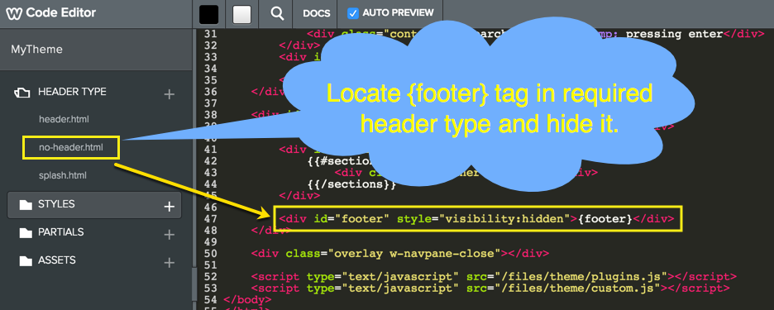Screen dimensions: 774x310
Task: Add a new file to HEADER TYPE
Action: click(x=170, y=93)
